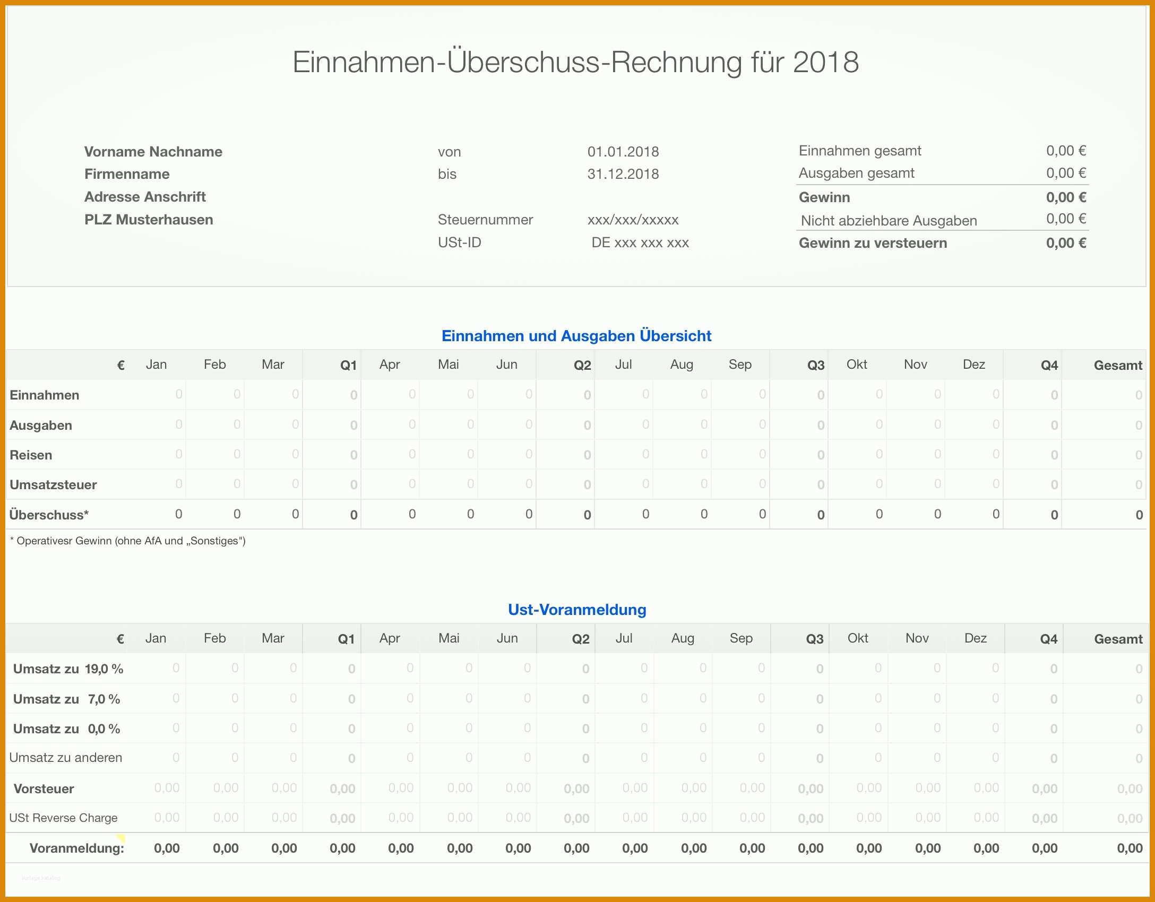Select the Ausgaben gesamt label
This screenshot has width=1155, height=902.
coord(856,173)
